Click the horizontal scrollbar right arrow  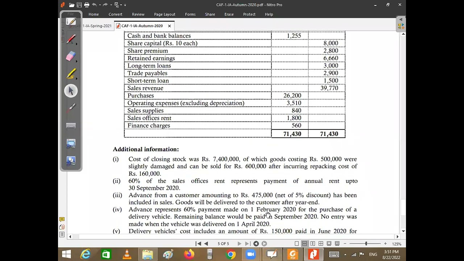397,237
